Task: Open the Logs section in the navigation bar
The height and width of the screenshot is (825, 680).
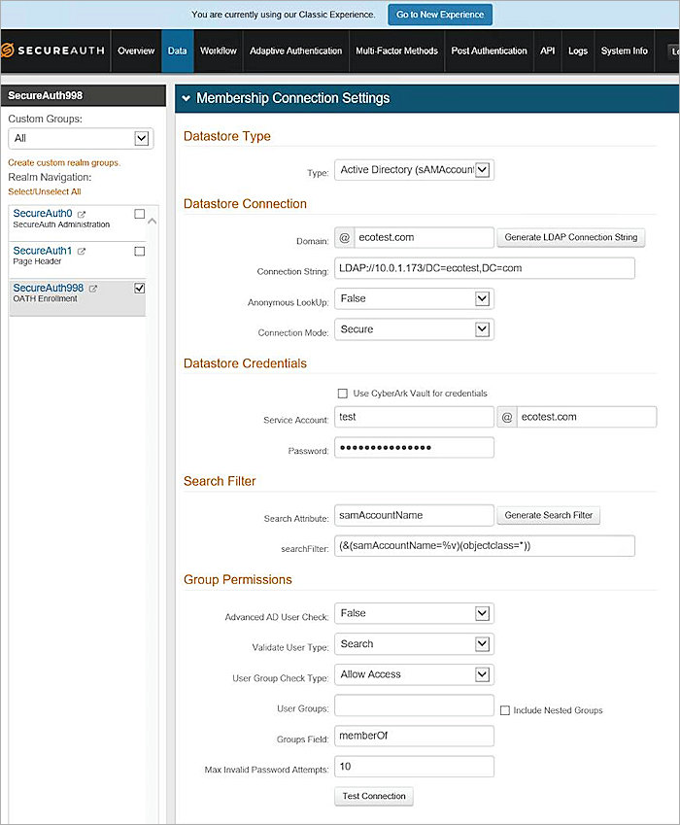Action: [x=578, y=52]
